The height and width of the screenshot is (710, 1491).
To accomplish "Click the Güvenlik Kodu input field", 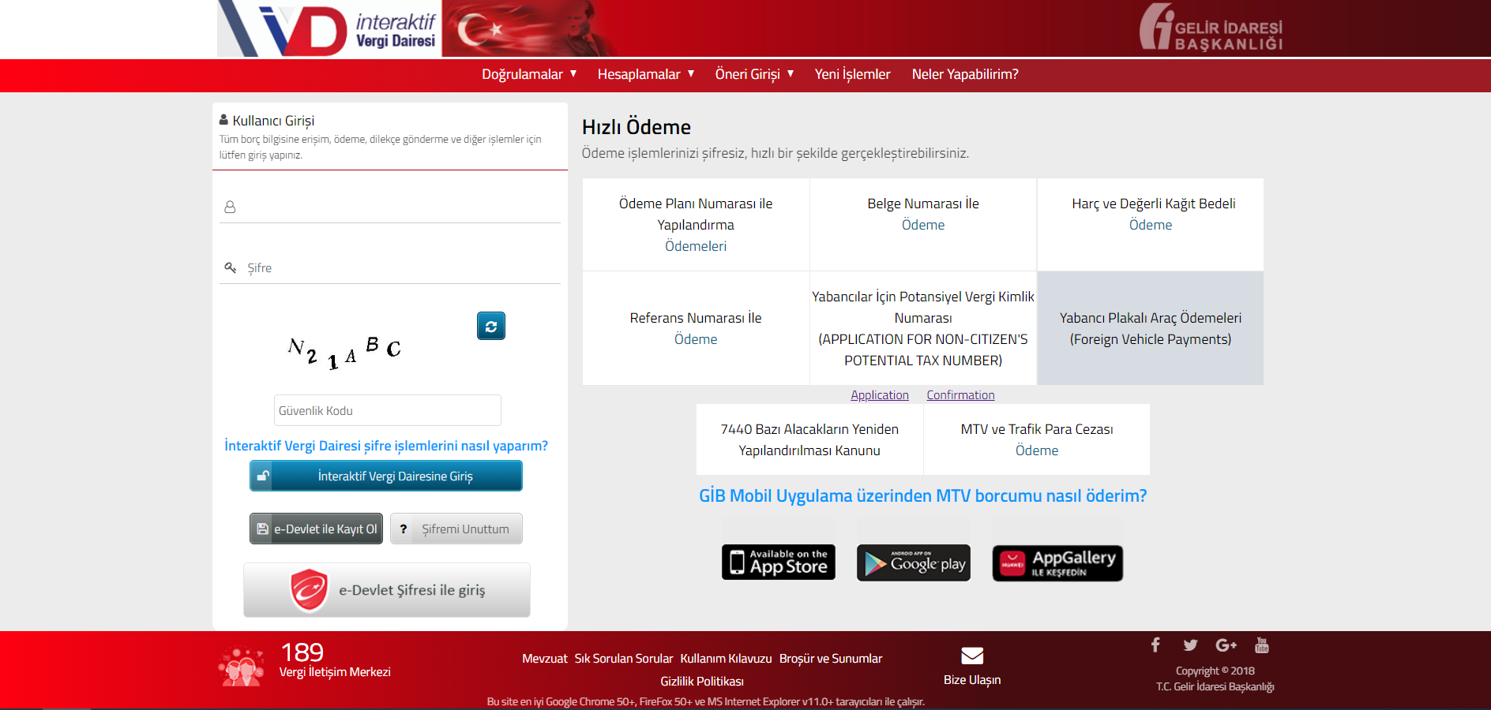I will [387, 410].
